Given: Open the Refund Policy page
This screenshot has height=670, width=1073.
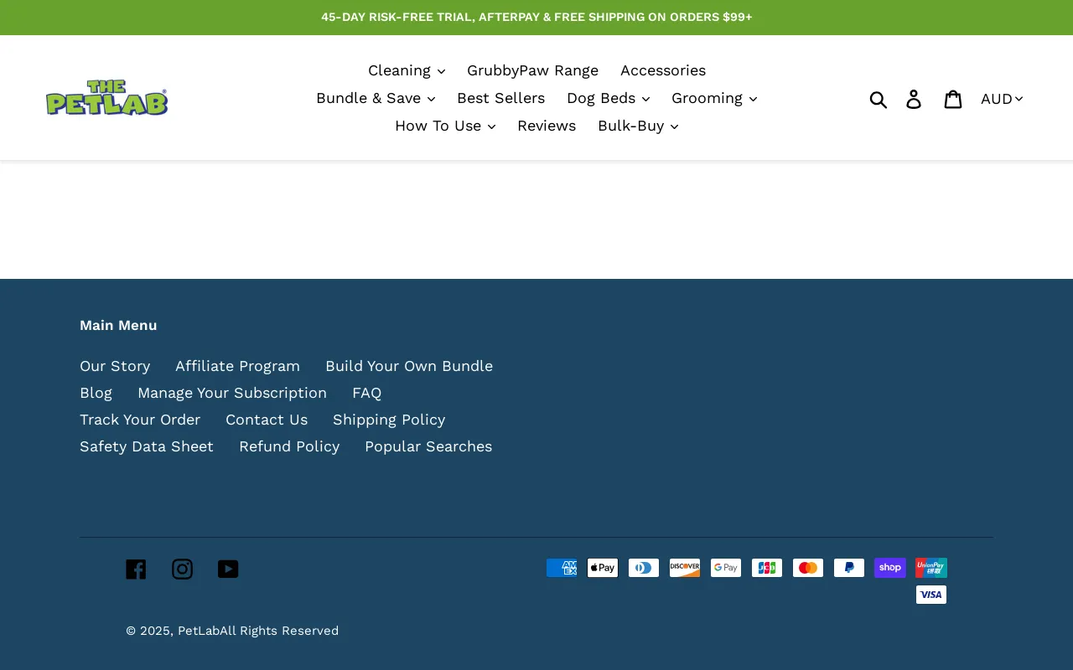Looking at the screenshot, I should tap(289, 446).
